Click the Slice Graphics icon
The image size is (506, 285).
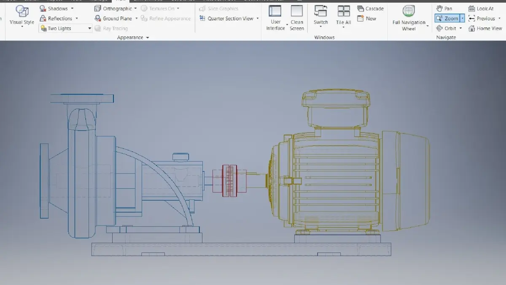pyautogui.click(x=202, y=8)
